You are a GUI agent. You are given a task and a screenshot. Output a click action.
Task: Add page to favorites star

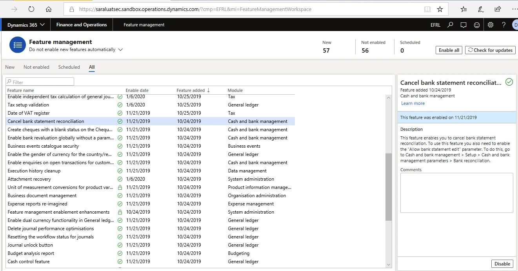click(x=440, y=9)
